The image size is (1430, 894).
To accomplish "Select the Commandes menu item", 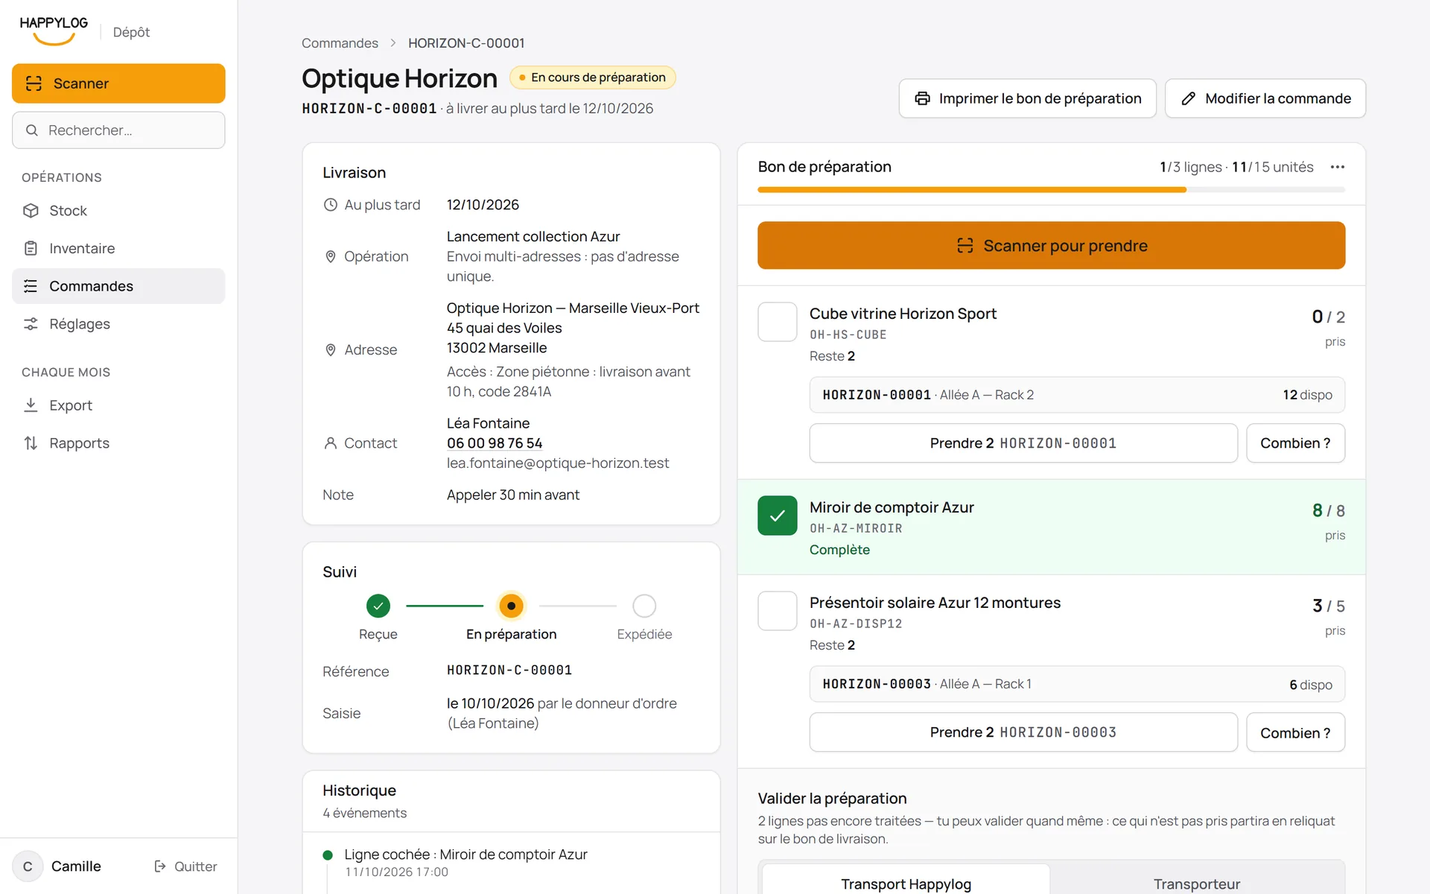I will 118,286.
